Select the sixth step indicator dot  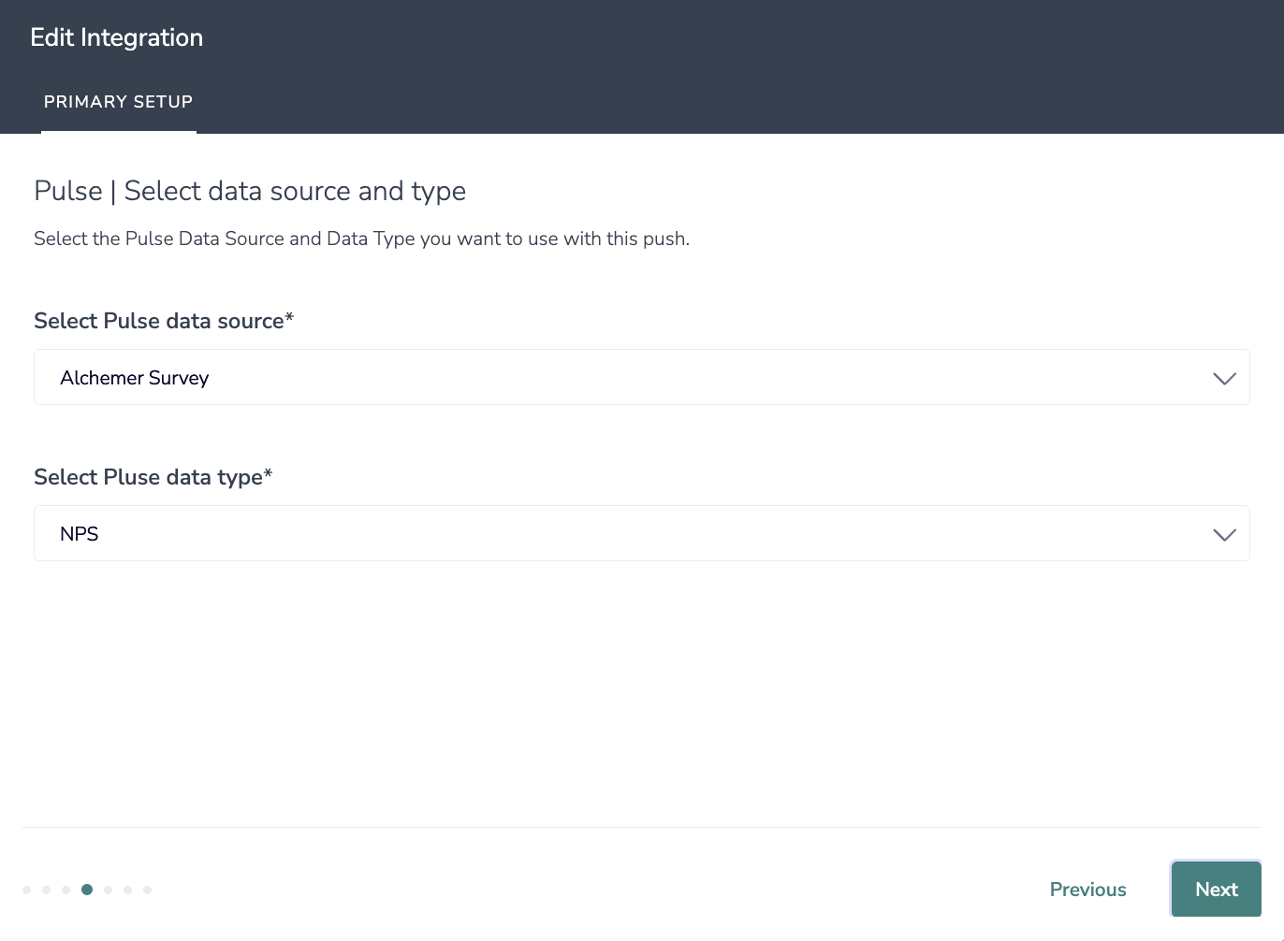[128, 890]
